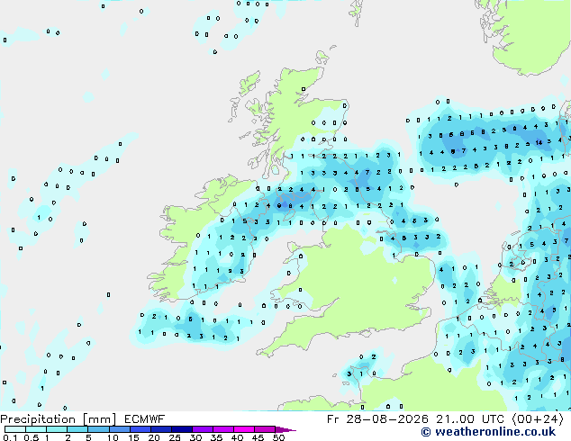Click the time '21..00 UTC'

470,419
